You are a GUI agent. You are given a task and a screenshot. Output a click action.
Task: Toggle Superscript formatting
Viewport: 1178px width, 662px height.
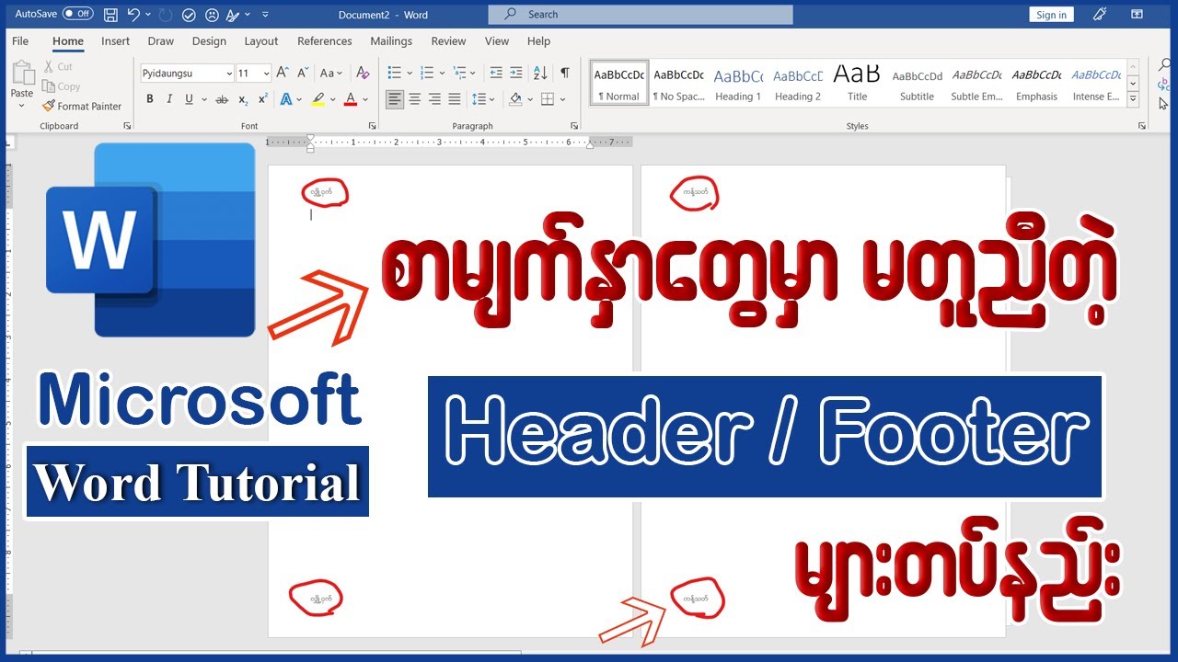[263, 99]
